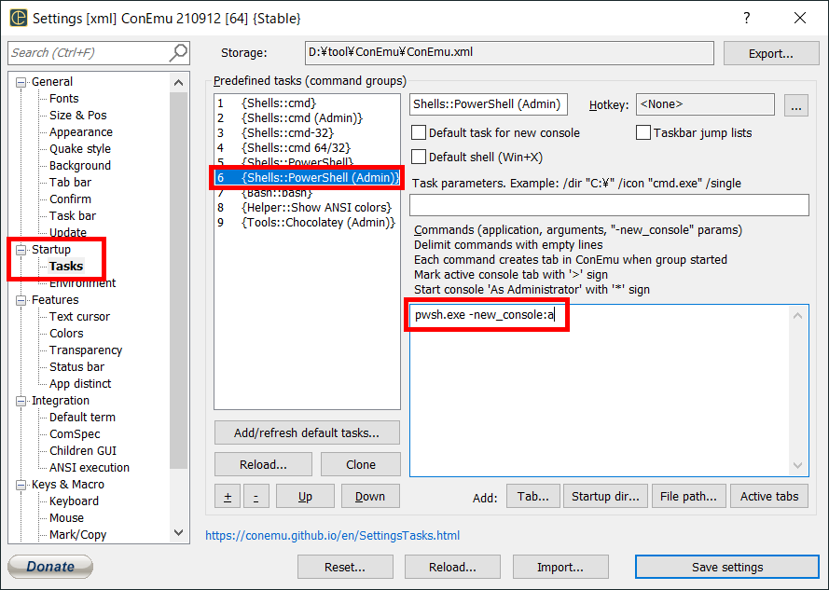Select Mouse settings in tree
The height and width of the screenshot is (590, 829).
[66, 518]
